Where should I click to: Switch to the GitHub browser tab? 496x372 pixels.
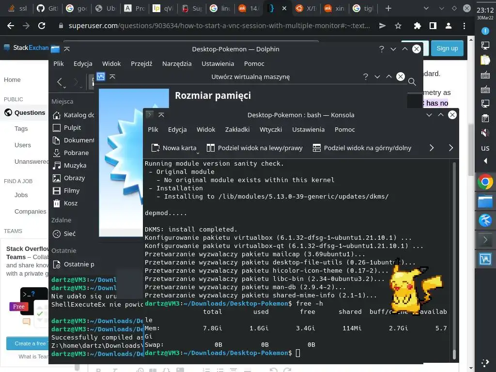[47, 8]
